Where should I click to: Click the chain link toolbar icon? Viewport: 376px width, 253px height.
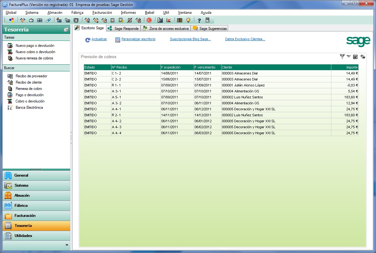click(x=48, y=20)
